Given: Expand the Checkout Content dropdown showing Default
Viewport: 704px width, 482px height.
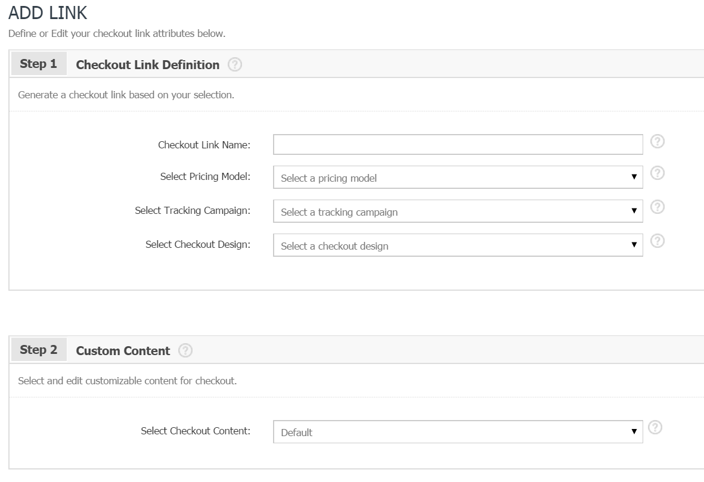Looking at the screenshot, I should pos(457,432).
